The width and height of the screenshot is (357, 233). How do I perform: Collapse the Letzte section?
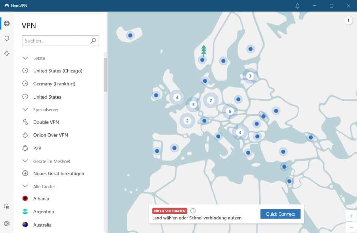click(x=25, y=58)
